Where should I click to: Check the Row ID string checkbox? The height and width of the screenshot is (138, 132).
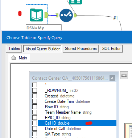click(x=34, y=107)
